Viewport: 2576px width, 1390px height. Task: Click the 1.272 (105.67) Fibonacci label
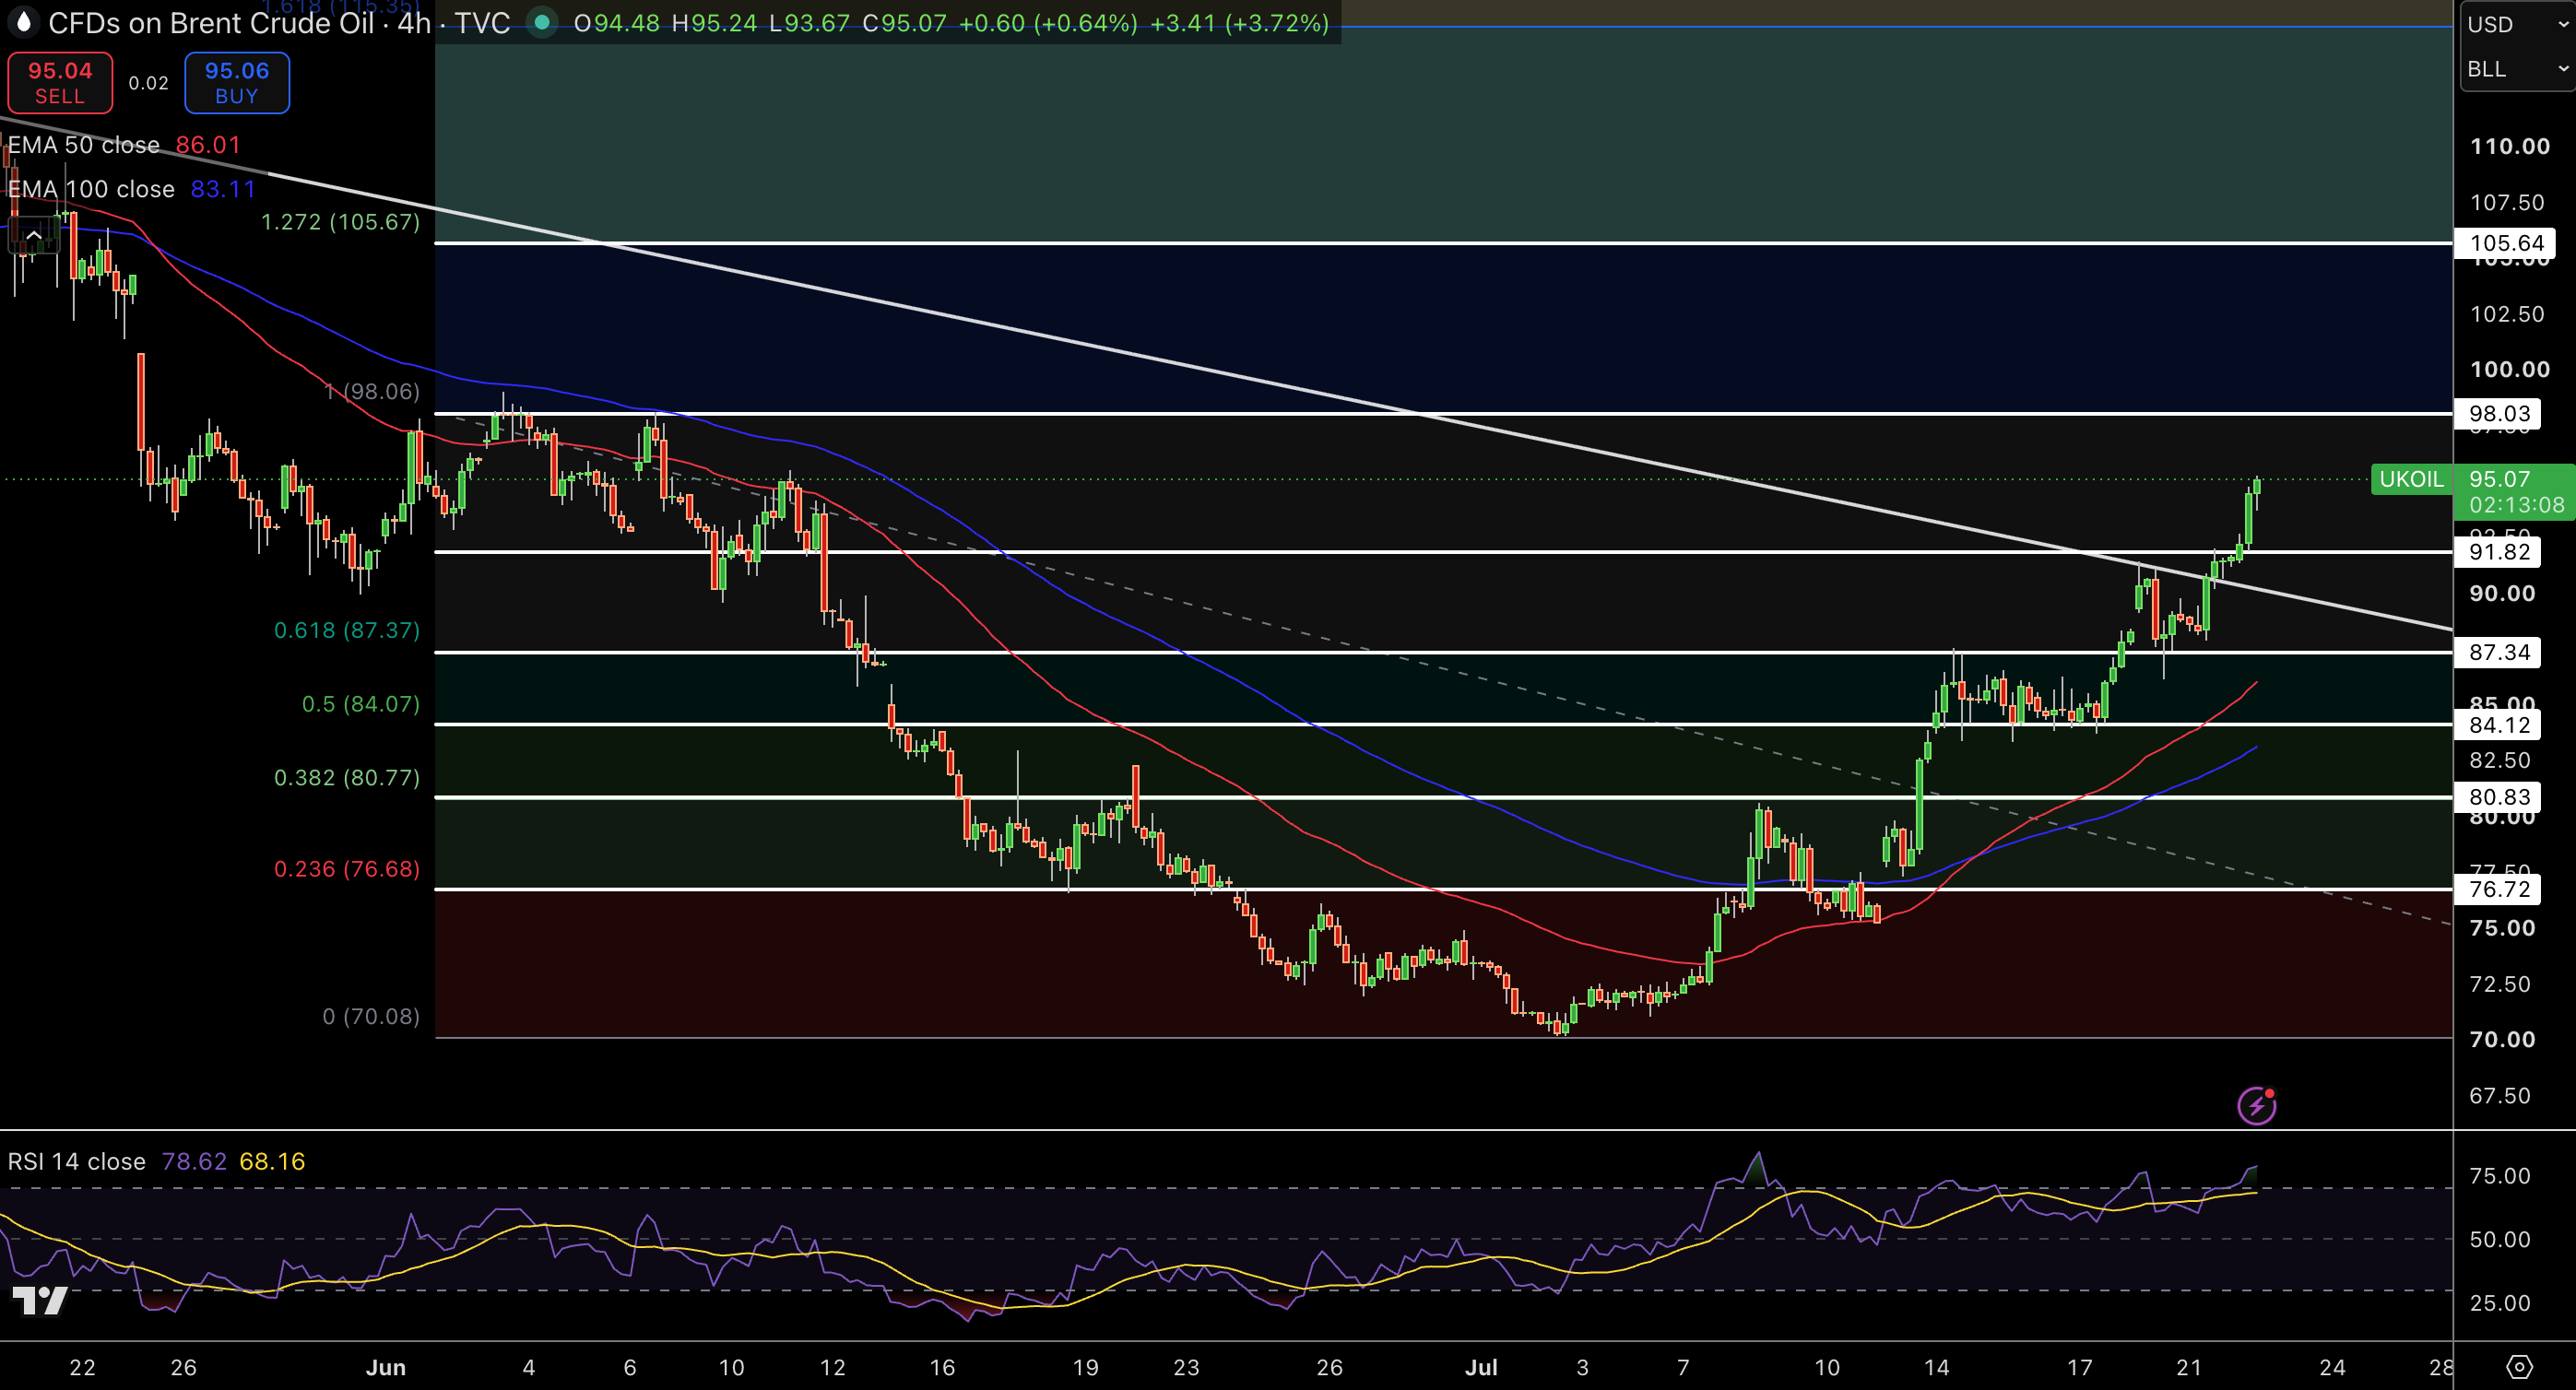coord(340,222)
